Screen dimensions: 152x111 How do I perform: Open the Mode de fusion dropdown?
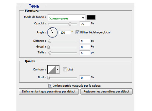66,18
